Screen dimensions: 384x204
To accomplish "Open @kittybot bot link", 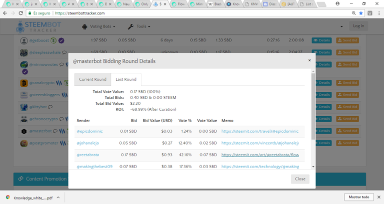I will tap(38, 107).
